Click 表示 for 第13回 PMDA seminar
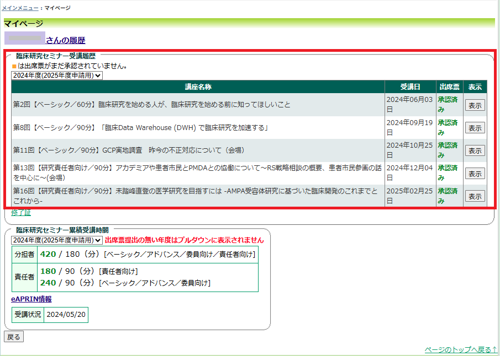The width and height of the screenshot is (500, 356). point(475,173)
